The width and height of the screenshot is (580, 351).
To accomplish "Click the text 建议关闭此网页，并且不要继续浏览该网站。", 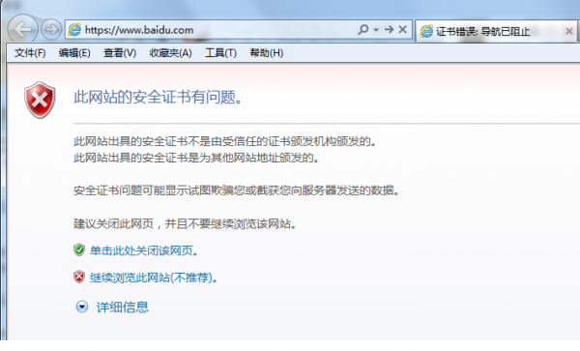I will click(x=185, y=223).
